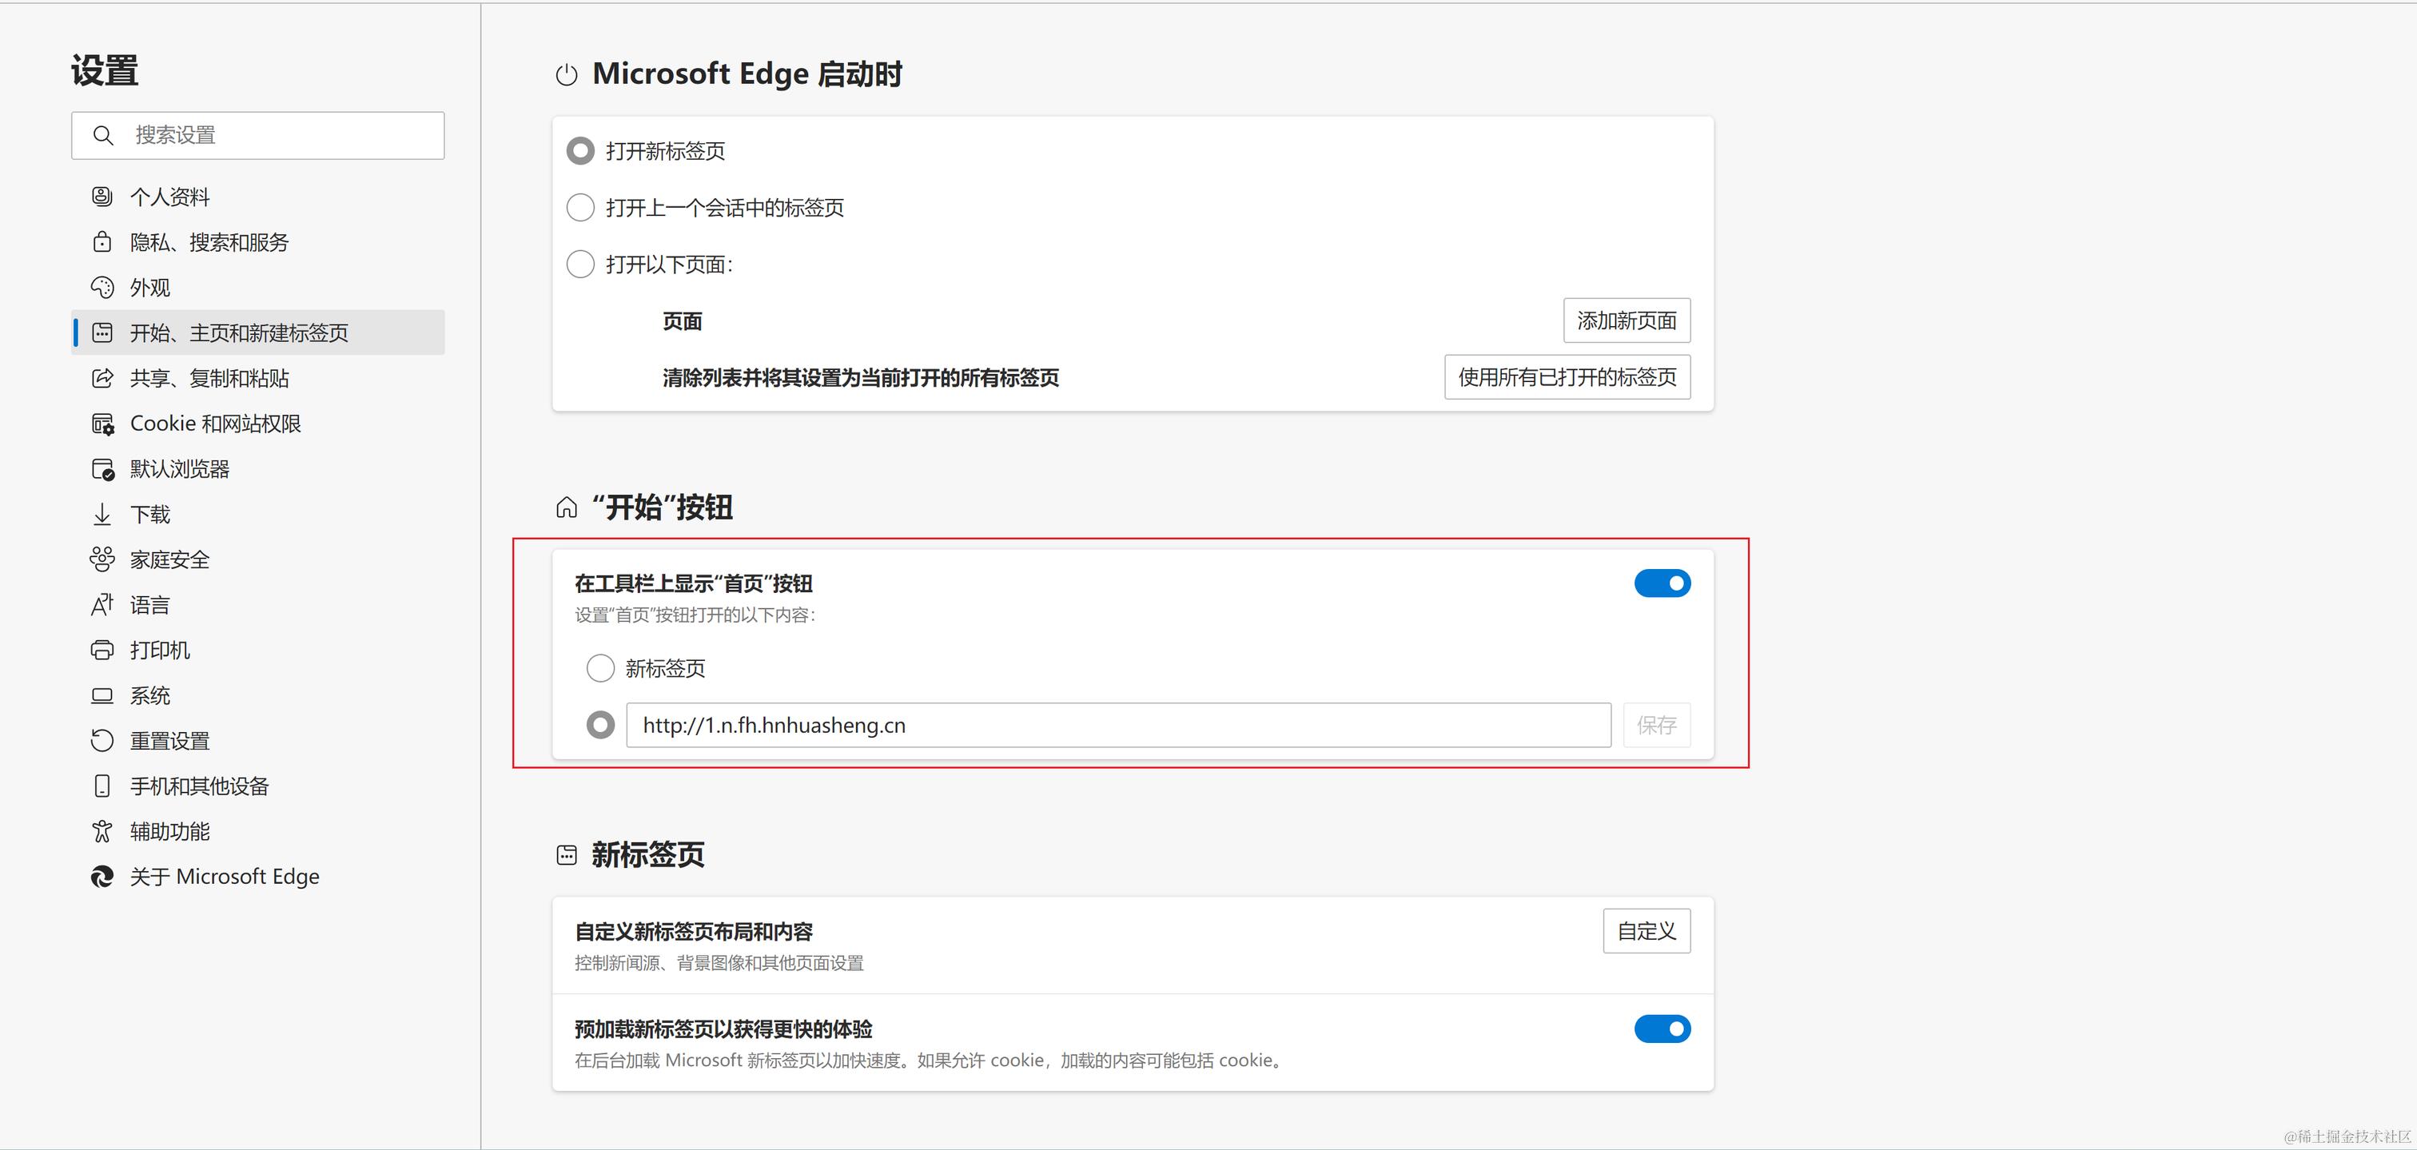Click the 重置设置 reset arrow icon
Viewport: 2417px width, 1150px height.
(x=102, y=740)
